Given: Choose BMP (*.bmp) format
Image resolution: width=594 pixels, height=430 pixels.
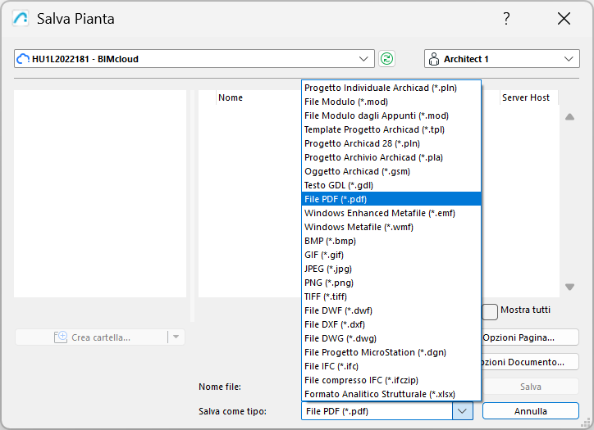Looking at the screenshot, I should click(x=391, y=241).
